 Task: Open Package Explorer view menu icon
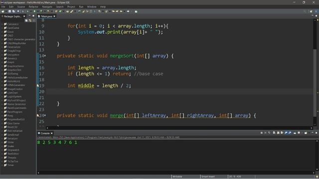[x=34, y=20]
